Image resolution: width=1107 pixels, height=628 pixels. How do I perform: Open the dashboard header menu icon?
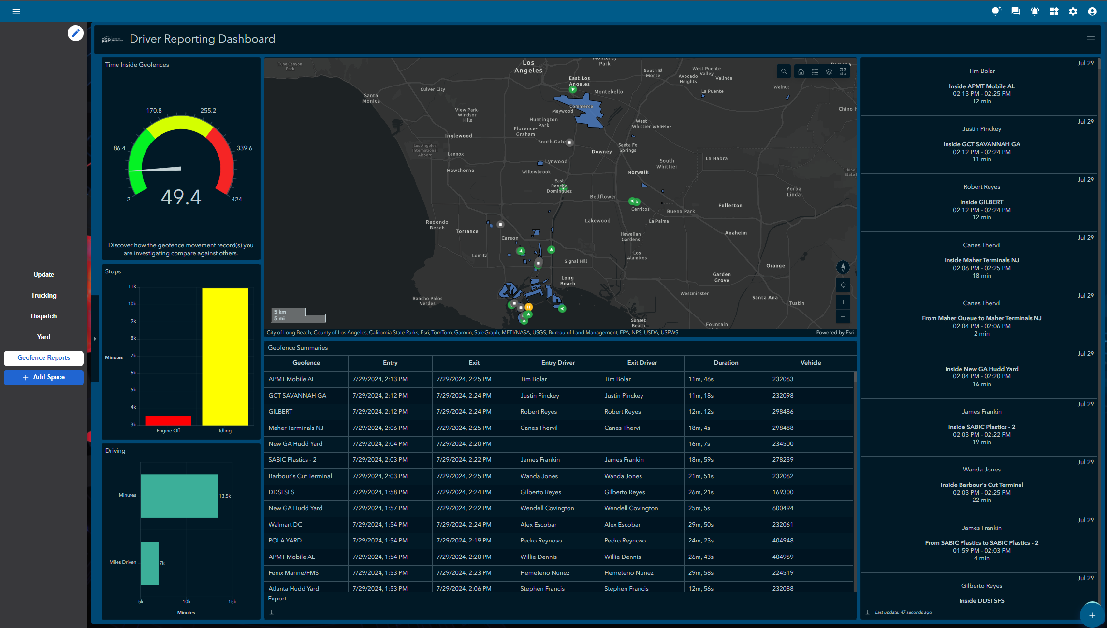[x=1091, y=40]
